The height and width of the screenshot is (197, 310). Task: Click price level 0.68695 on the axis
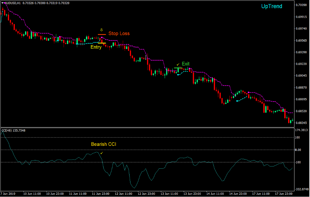point(301,99)
